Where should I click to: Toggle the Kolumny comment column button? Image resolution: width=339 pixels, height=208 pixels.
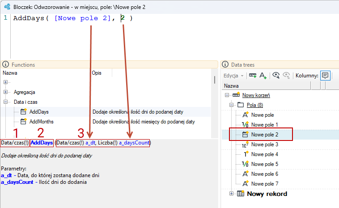325,76
